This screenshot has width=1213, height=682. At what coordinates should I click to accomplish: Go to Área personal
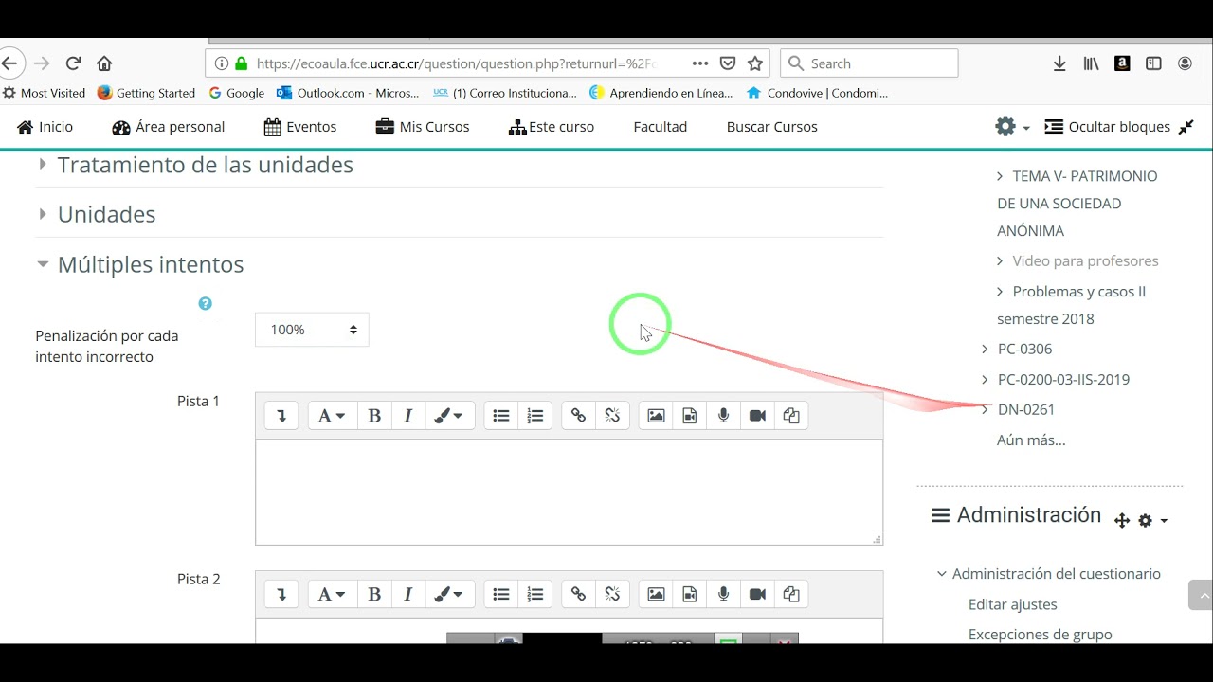pyautogui.click(x=169, y=127)
